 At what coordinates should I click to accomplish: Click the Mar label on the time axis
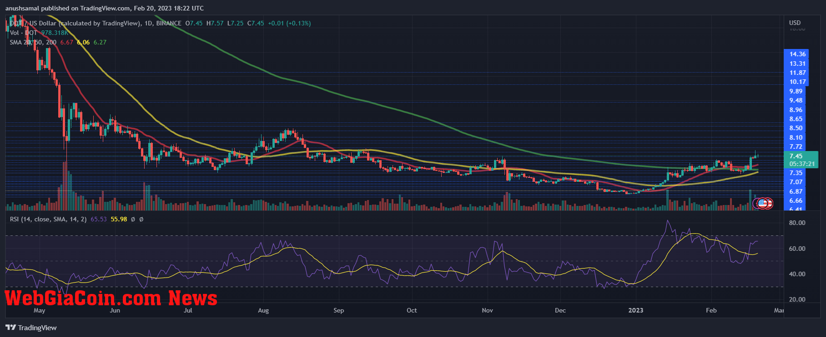coord(779,310)
